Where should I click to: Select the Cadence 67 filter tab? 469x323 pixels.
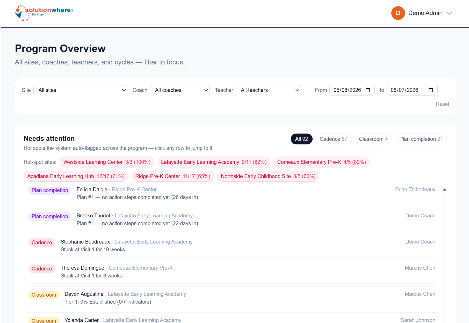click(x=333, y=139)
